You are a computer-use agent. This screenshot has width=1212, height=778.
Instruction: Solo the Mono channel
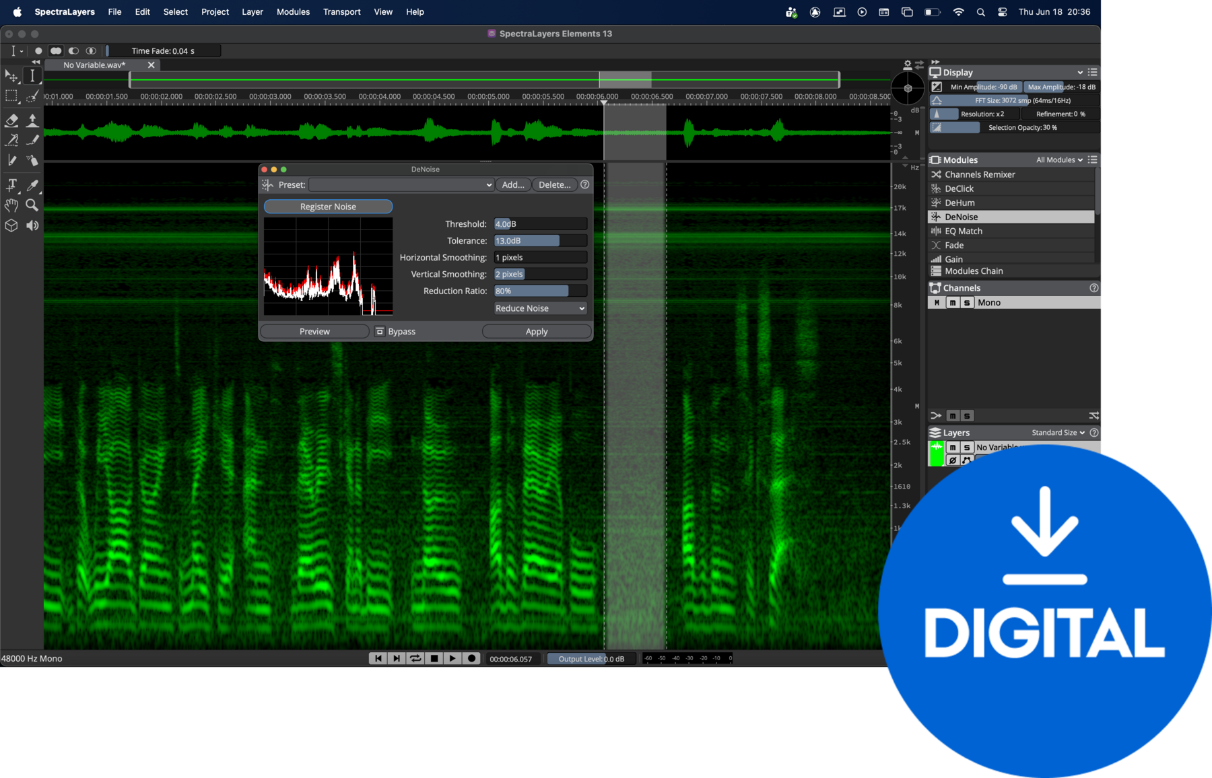click(967, 303)
